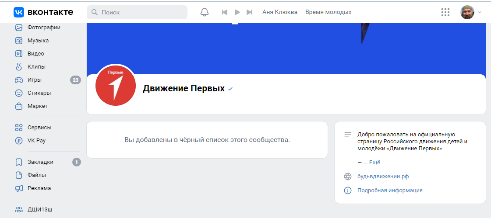The image size is (491, 218).
Task: Skip to next track in player
Action: pos(249,12)
